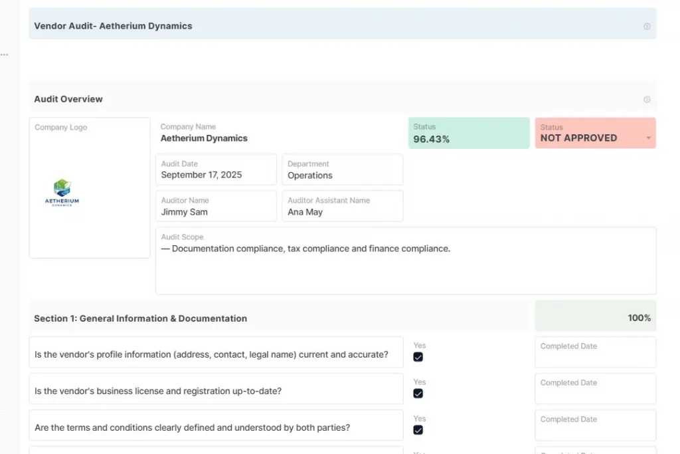Toggle the Yes checkbox for vendor profile information

pyautogui.click(x=418, y=357)
